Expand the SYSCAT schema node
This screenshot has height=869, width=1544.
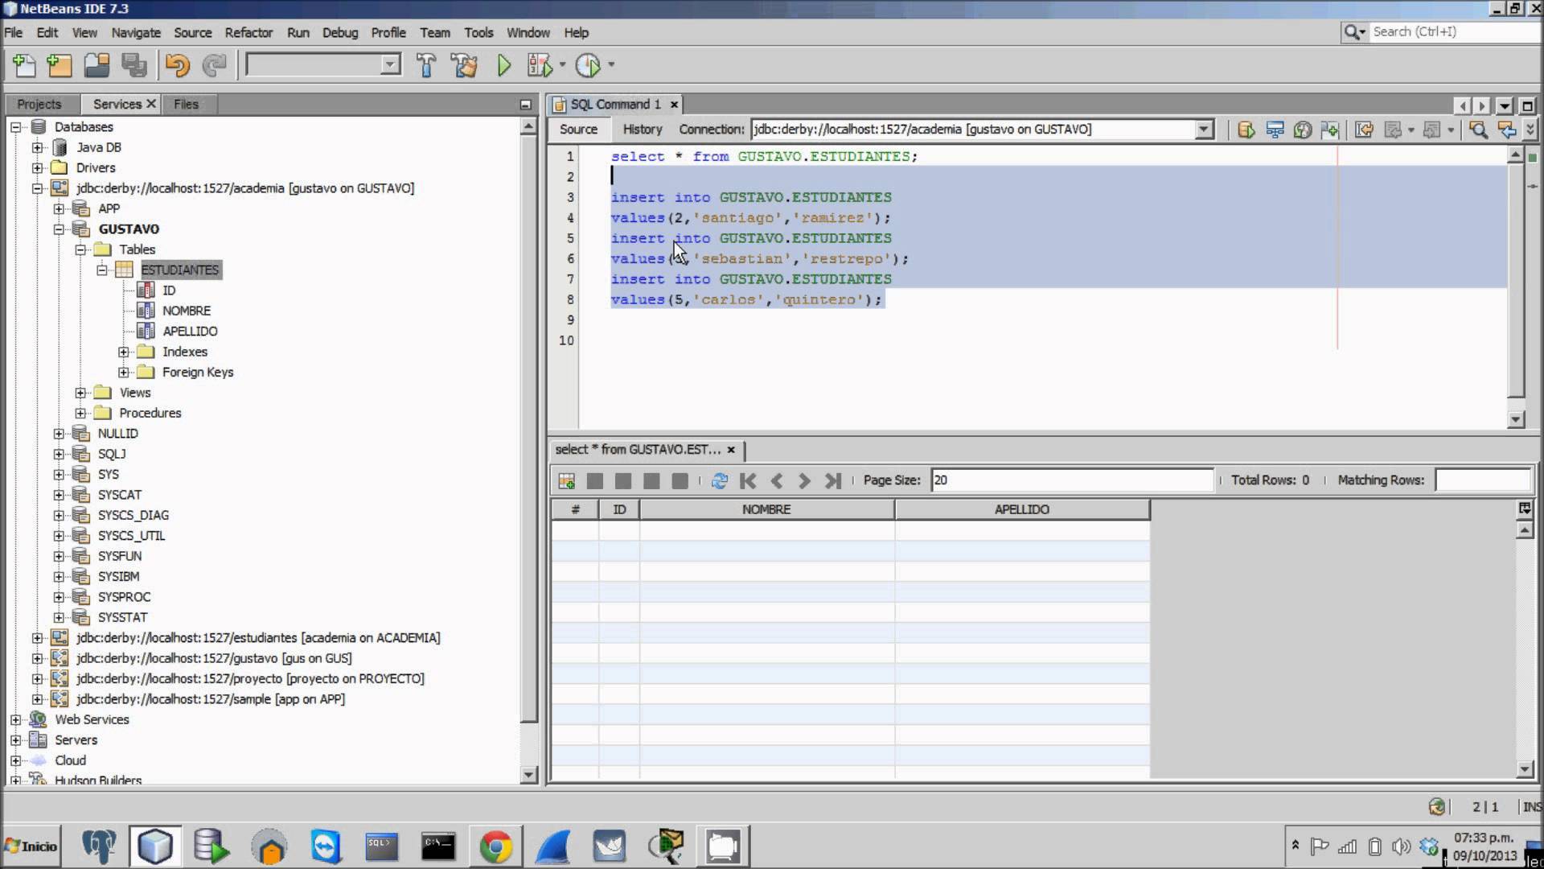click(x=59, y=495)
